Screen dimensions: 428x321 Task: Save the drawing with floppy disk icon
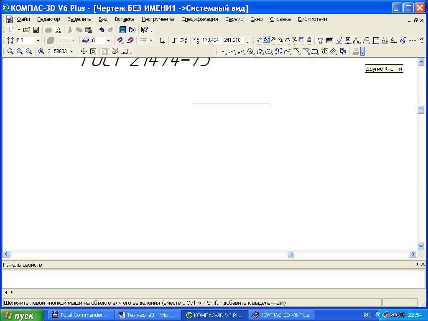pyautogui.click(x=36, y=30)
